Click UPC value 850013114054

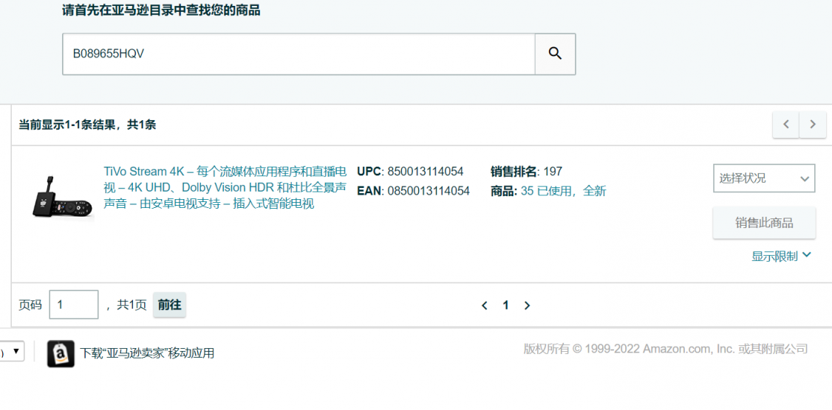point(426,172)
